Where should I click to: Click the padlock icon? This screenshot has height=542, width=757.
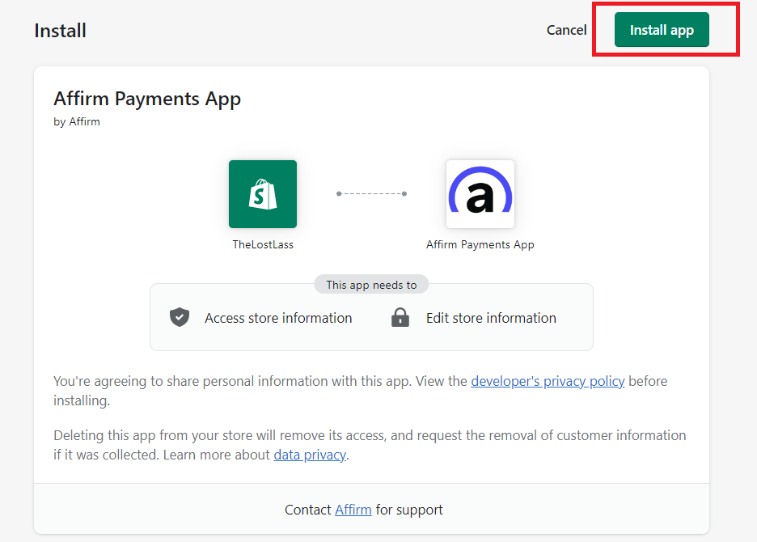click(x=400, y=317)
